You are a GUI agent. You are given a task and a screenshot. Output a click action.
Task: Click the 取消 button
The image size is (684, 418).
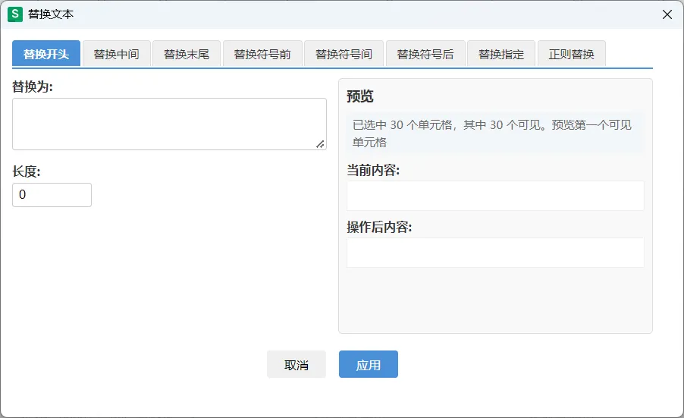(x=297, y=364)
